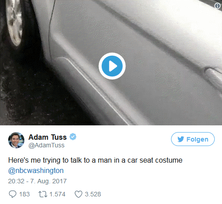
Task: Like the tweet with the heart icon
Action: tap(79, 194)
